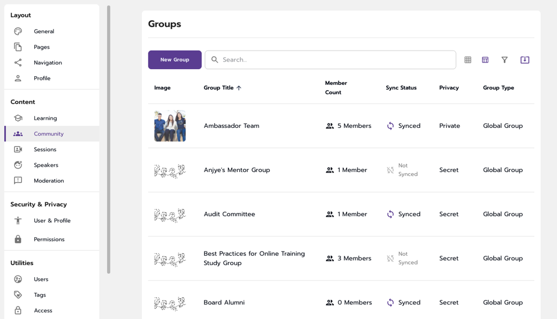This screenshot has width=557, height=319.
Task: Click the Group Type column header
Action: 498,88
